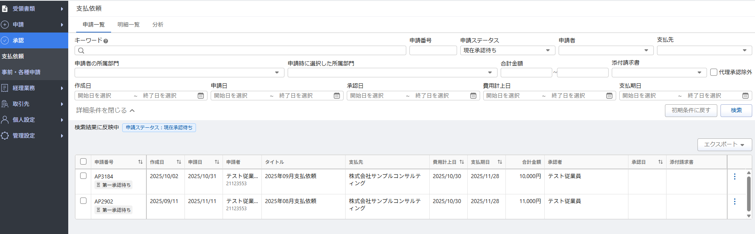This screenshot has width=755, height=234.
Task: Toggle the select-all checkbox in the table header
Action: [83, 161]
